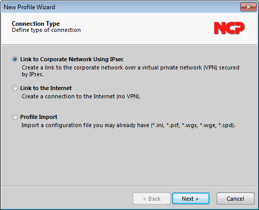Screen dimensions: 259x210
Task: Click the 'no VPN' Internet connection description
Action: pyautogui.click(x=81, y=96)
